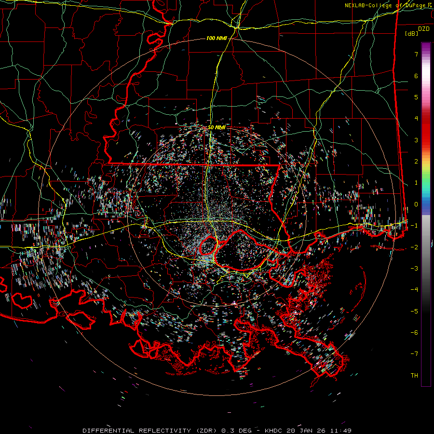Click the 100 NMI range ring label

click(x=217, y=38)
